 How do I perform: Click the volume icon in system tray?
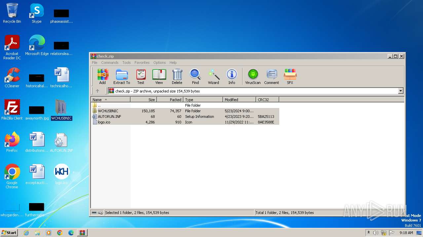point(376,233)
